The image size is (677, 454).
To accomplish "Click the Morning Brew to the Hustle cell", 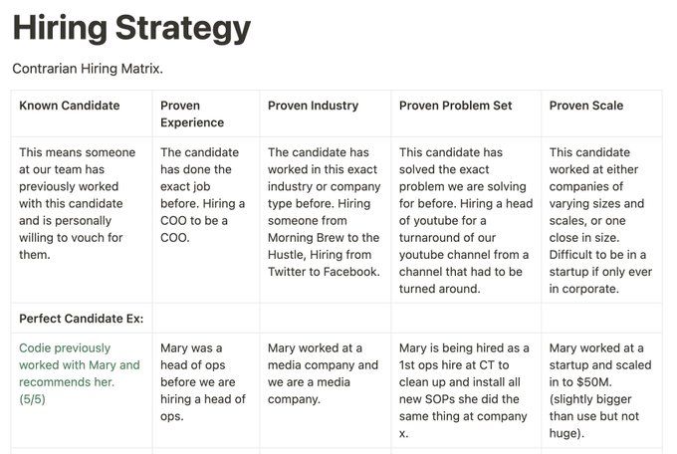I will (x=326, y=220).
